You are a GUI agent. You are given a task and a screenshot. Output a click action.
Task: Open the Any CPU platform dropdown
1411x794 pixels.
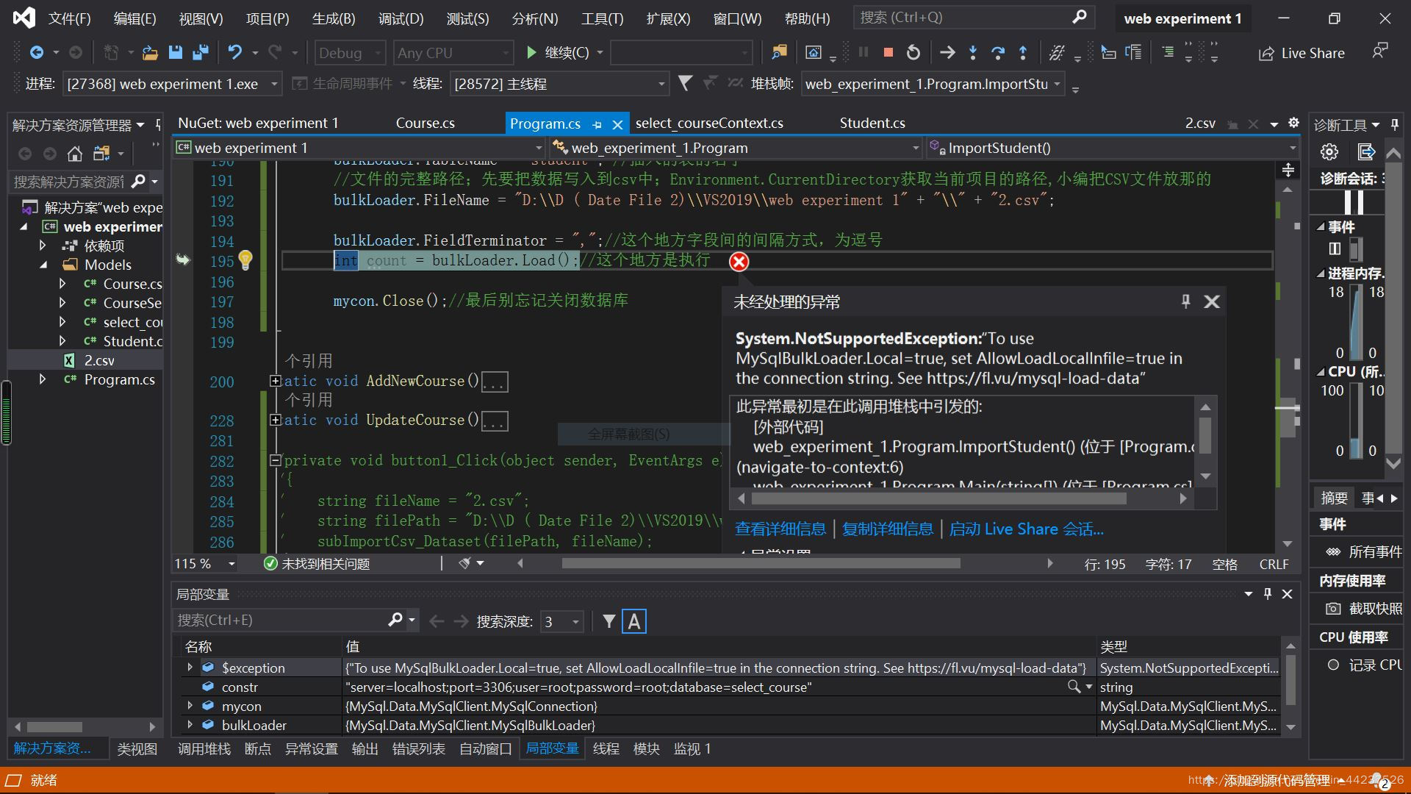pos(452,53)
